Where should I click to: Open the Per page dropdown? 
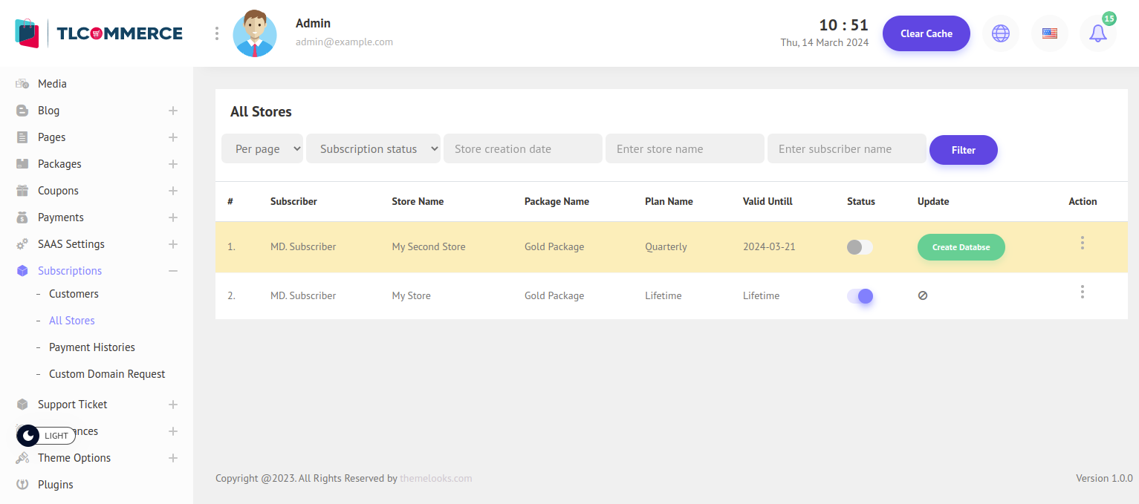(262, 148)
